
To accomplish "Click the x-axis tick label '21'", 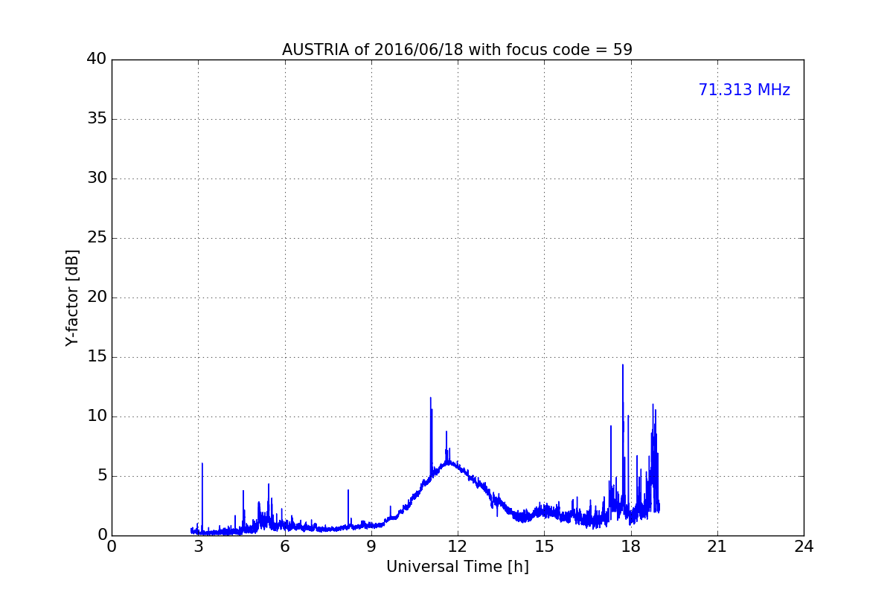I will click(x=717, y=547).
